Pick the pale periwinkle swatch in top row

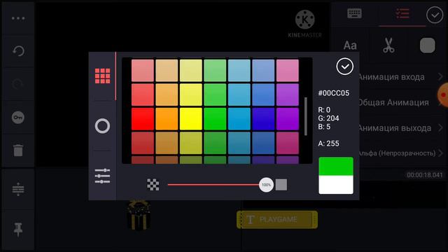coord(263,71)
